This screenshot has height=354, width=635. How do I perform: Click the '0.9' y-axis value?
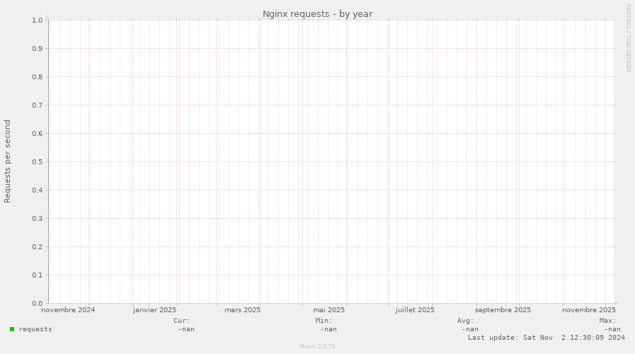[x=38, y=49]
